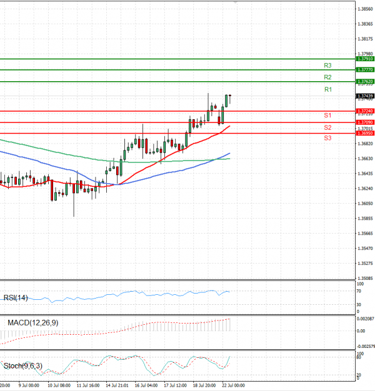Screen dimensions: 375x391
Task: Click the R3 resistance label
Action: point(327,66)
